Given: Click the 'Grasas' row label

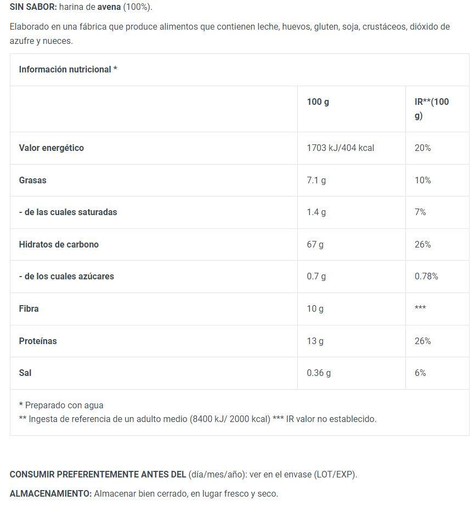Looking at the screenshot, I should (x=33, y=180).
